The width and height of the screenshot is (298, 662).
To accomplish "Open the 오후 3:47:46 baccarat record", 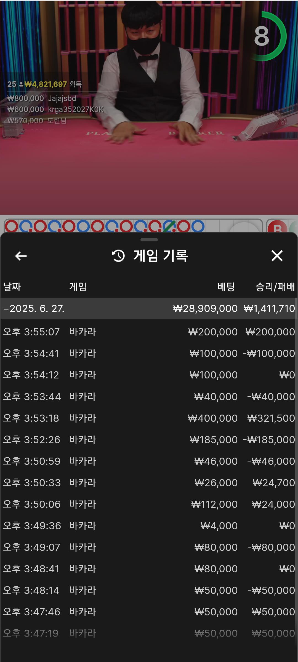I will (149, 612).
